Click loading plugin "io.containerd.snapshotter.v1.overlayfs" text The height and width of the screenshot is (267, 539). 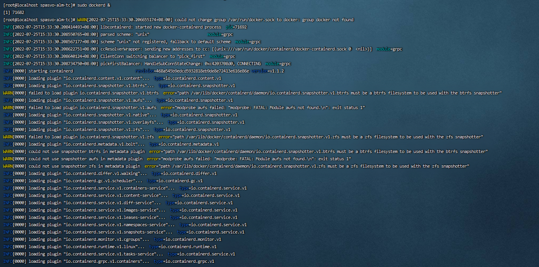96,122
